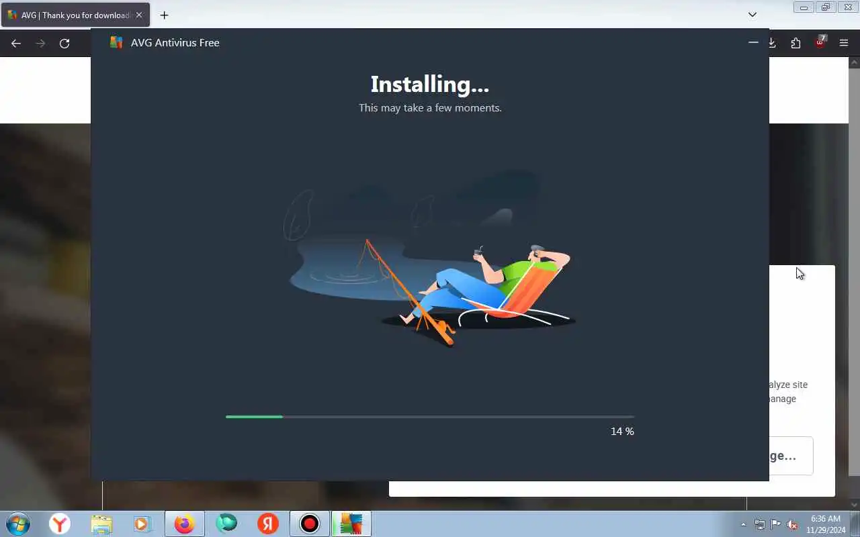Image resolution: width=860 pixels, height=537 pixels.
Task: Click the AVG logo in installer title
Action: point(116,42)
